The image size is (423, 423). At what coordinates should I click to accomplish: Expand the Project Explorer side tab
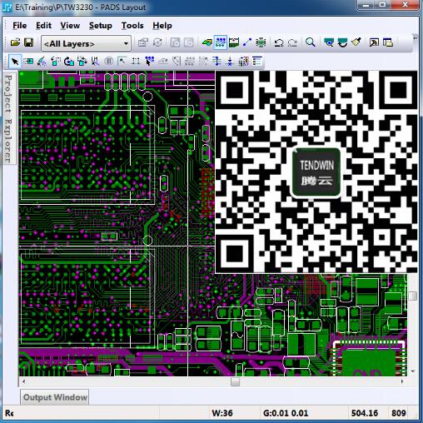pyautogui.click(x=8, y=118)
